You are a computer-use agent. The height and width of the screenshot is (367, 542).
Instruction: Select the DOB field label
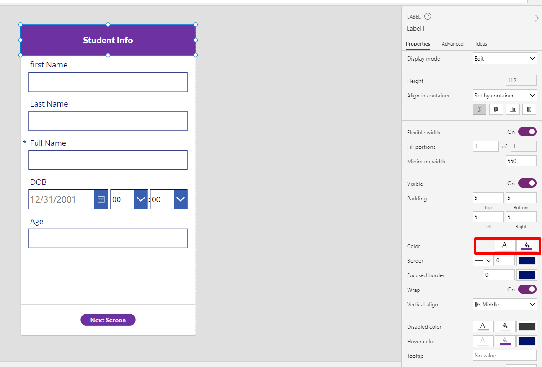(x=38, y=182)
